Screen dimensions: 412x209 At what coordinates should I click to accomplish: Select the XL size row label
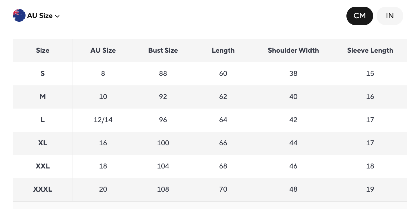[x=43, y=143]
